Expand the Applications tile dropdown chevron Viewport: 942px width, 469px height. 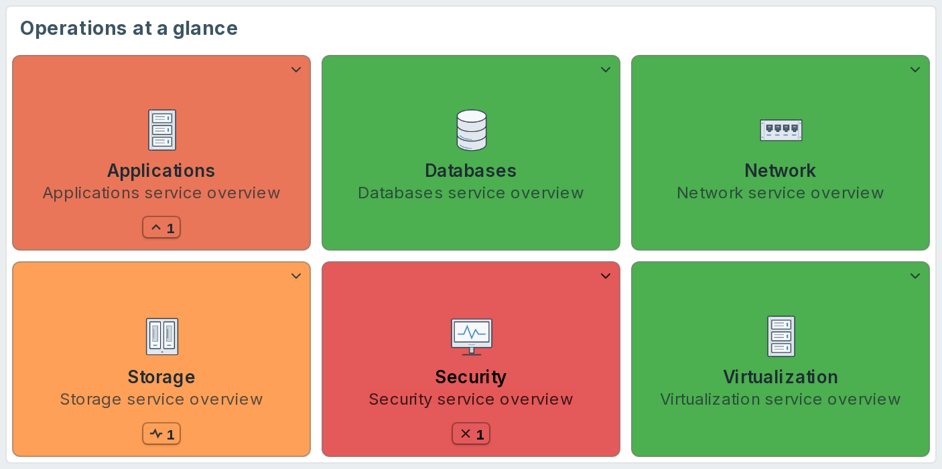pyautogui.click(x=295, y=70)
